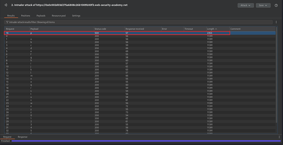
Task: Open the bottom Response tab
Action: 23,137
